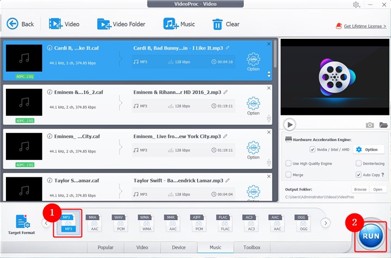Rename Taylor Swift output mp3
The height and width of the screenshot is (258, 391).
point(228,180)
